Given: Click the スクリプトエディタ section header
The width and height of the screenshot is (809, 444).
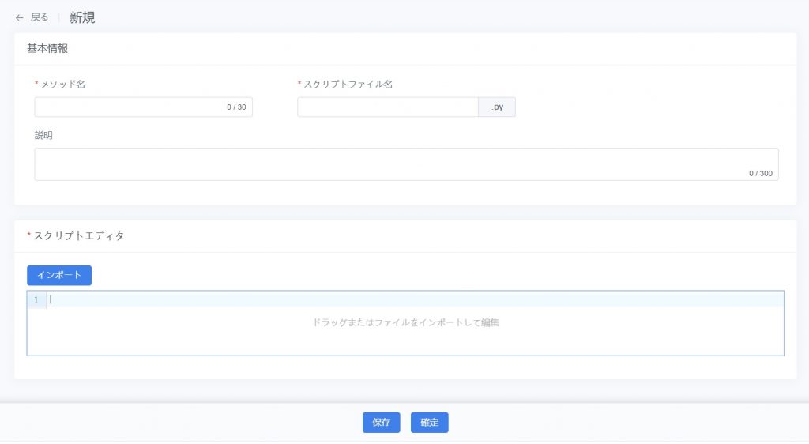Looking at the screenshot, I should click(x=79, y=235).
